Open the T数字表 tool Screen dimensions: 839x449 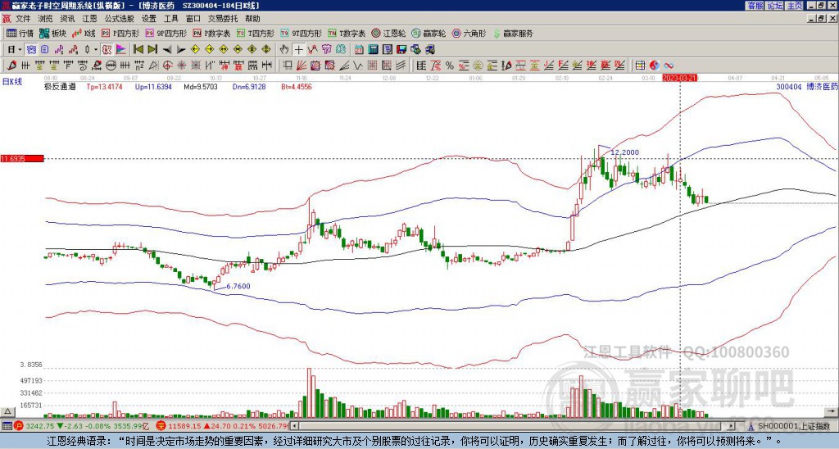tap(347, 33)
